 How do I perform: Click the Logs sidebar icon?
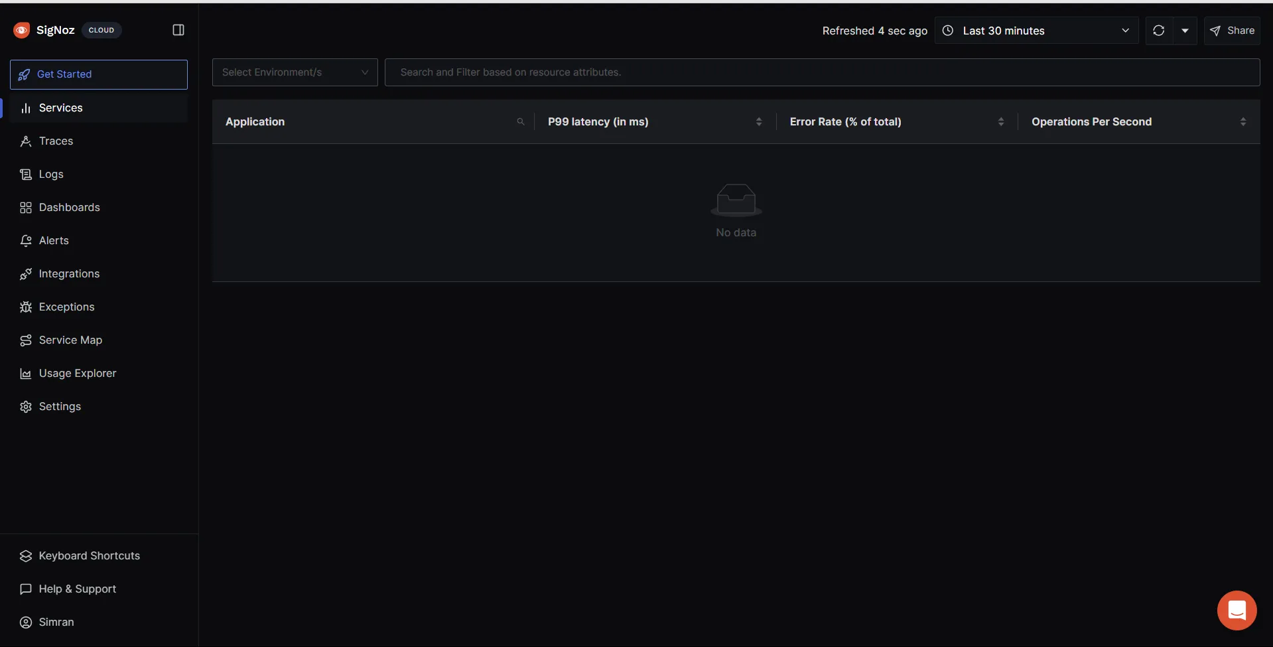[26, 174]
